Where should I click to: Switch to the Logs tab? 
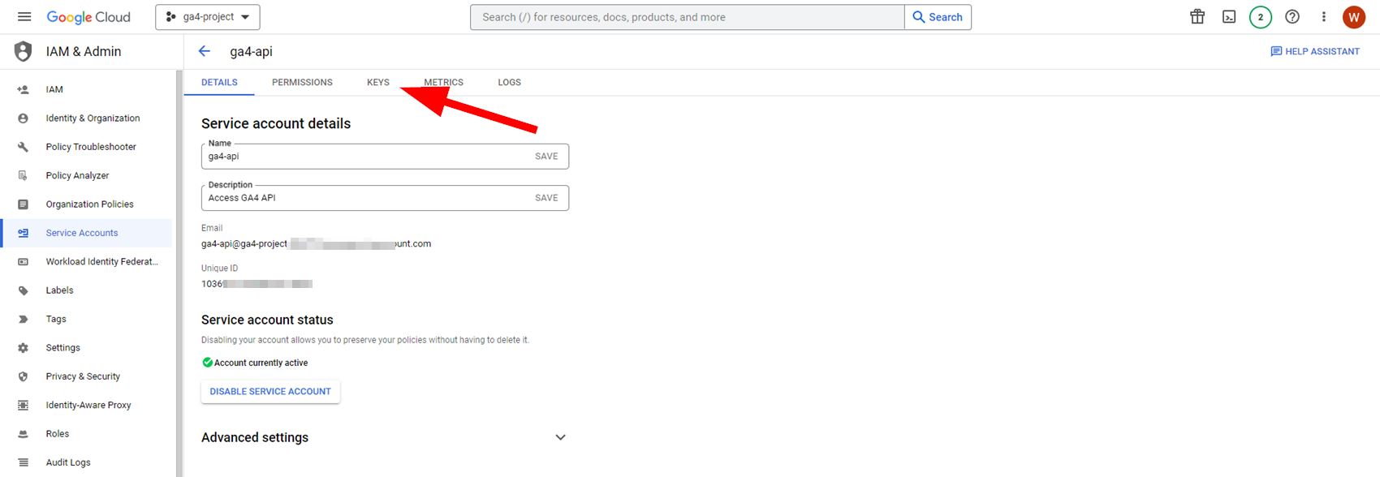[x=509, y=83]
